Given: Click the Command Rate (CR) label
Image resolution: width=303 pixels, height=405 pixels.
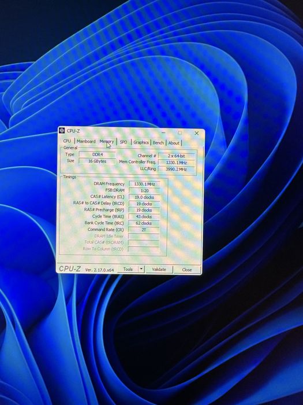Looking at the screenshot, I should [106, 229].
